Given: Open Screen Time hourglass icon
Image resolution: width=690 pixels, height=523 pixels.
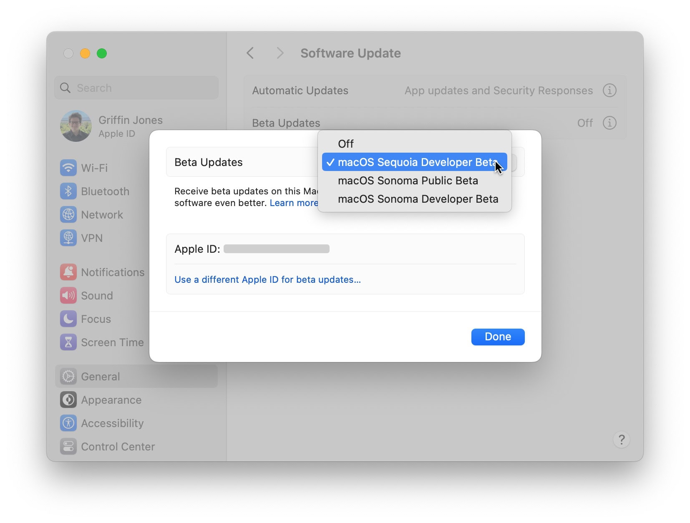Looking at the screenshot, I should click(x=68, y=342).
